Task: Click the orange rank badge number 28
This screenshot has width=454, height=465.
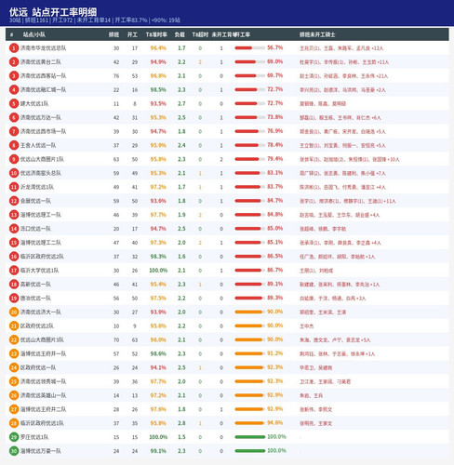Action: 14,423
